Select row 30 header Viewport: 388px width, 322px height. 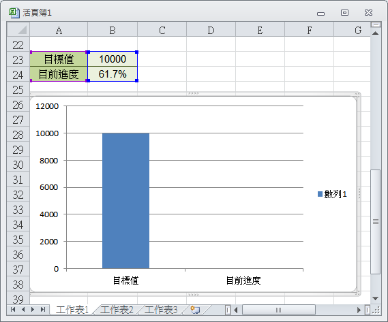18,164
